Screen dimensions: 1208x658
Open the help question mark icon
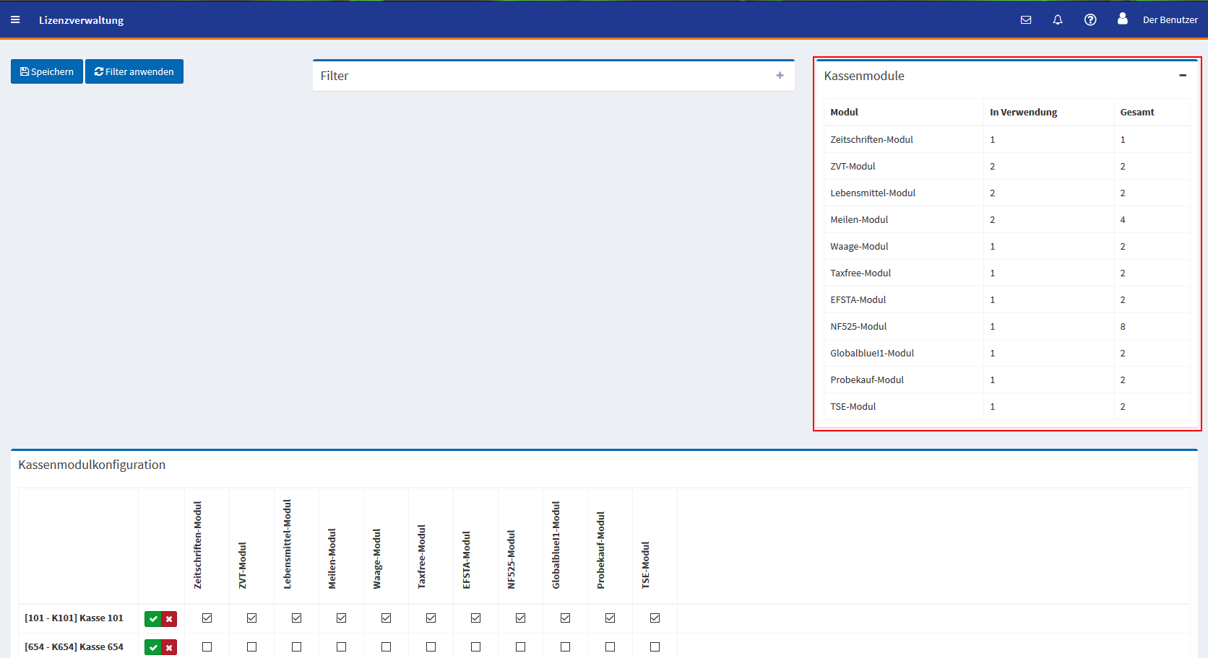coord(1090,20)
